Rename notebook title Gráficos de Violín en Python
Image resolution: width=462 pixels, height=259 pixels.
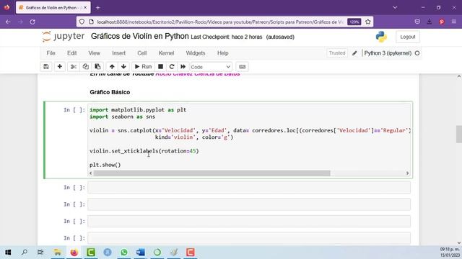[139, 36]
